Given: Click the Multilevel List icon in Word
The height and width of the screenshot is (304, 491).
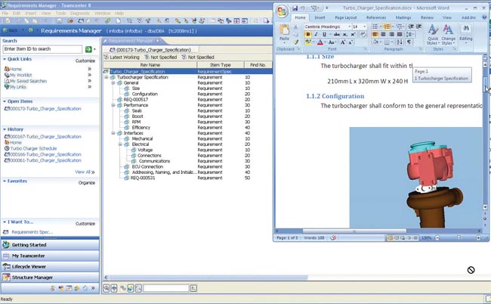Looking at the screenshot, I should [399, 26].
